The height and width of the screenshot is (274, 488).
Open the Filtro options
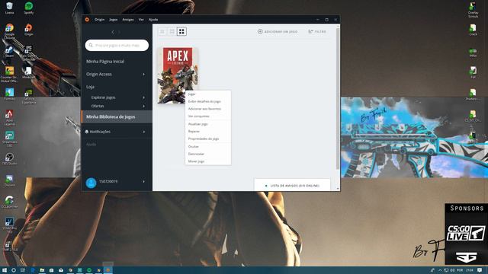tap(317, 32)
